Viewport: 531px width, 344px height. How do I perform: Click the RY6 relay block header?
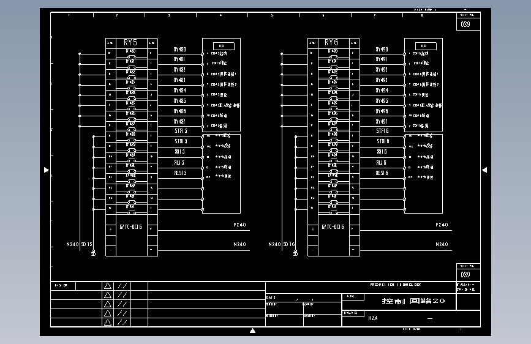coord(331,43)
